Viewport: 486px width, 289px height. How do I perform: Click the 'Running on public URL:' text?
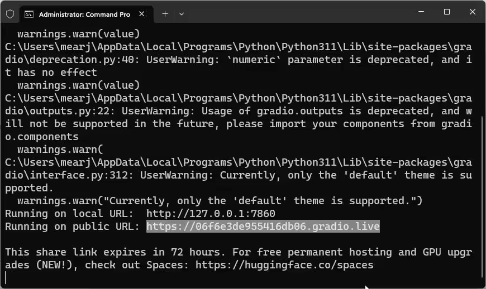(x=73, y=226)
